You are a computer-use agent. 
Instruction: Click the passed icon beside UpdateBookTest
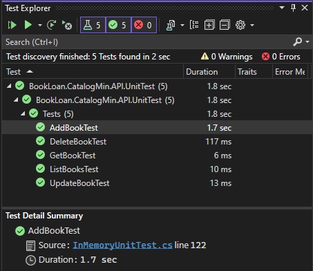pos(41,183)
